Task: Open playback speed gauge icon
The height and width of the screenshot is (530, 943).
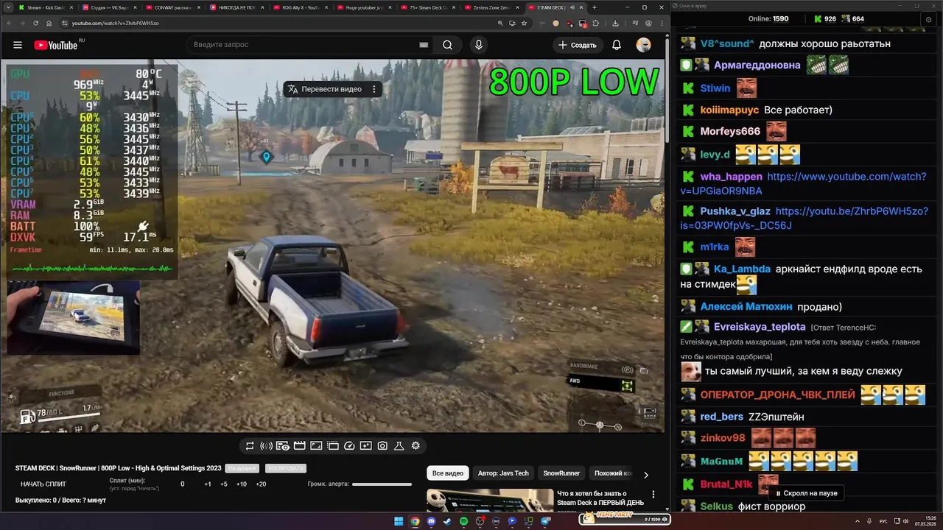Action: coord(349,446)
